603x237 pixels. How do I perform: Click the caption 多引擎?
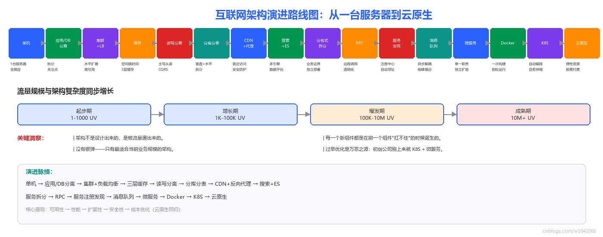click(x=275, y=64)
